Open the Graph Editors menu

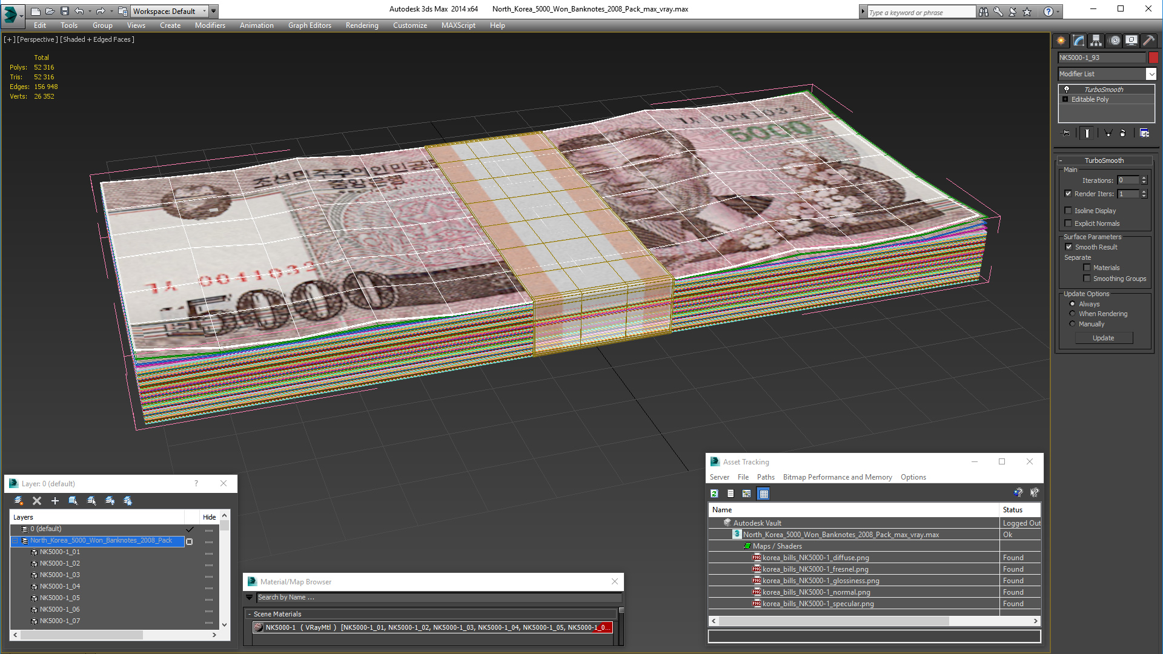click(310, 25)
